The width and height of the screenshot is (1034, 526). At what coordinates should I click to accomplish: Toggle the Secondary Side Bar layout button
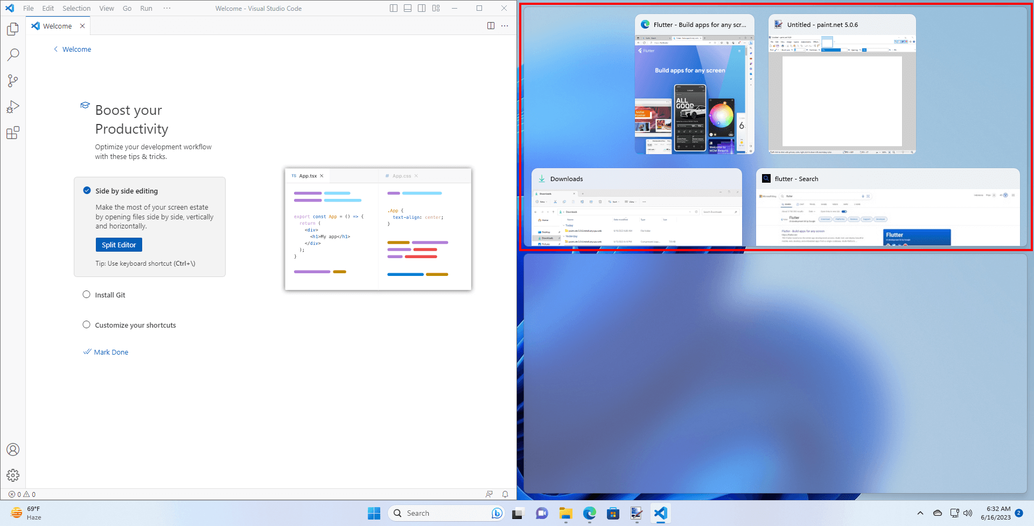pyautogui.click(x=422, y=8)
